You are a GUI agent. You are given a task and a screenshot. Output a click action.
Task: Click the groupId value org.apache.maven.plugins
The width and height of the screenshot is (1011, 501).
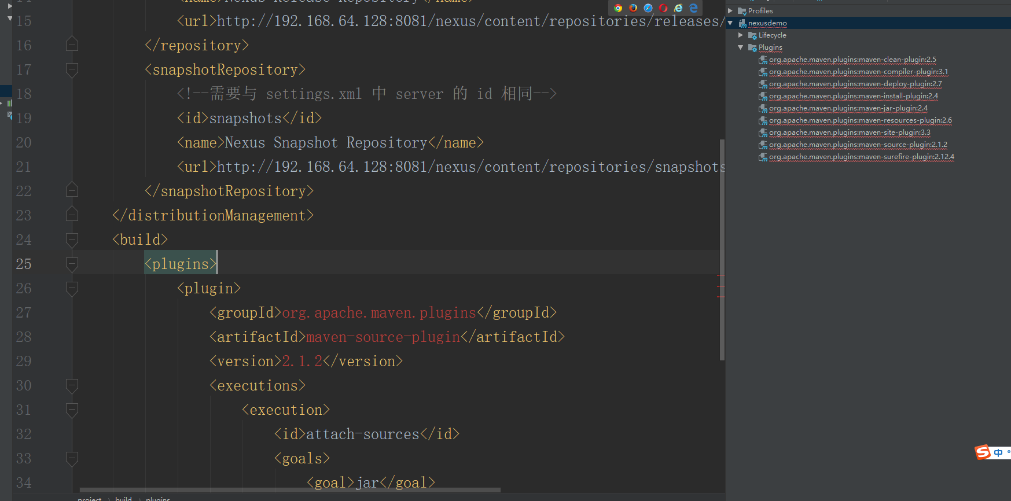379,312
